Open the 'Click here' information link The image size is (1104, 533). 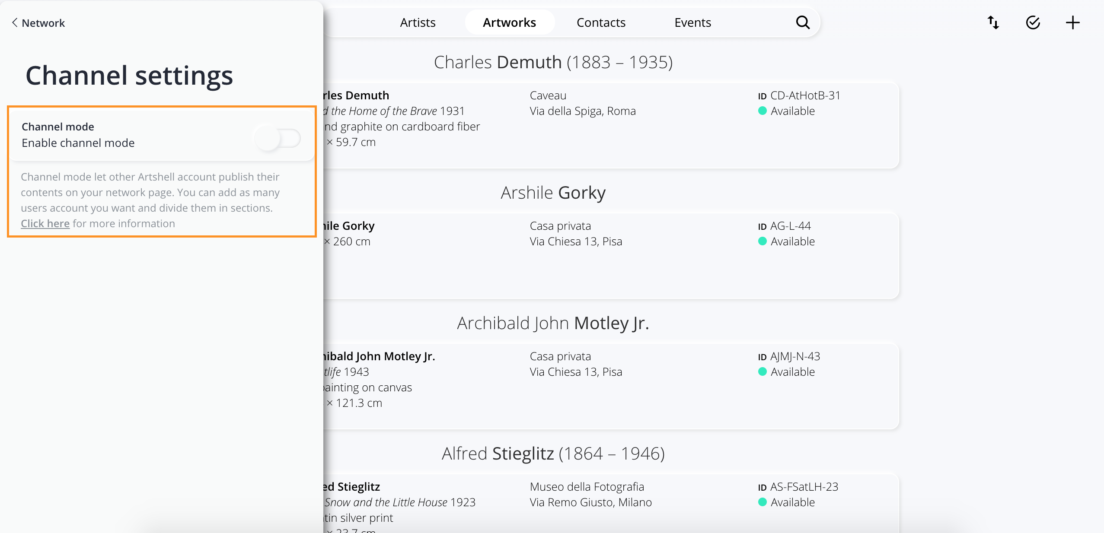[45, 223]
